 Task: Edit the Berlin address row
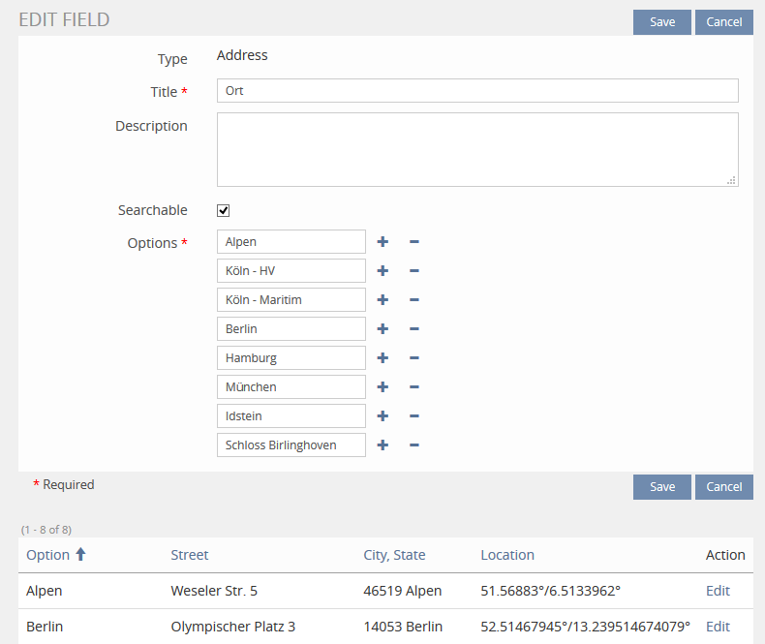pos(718,627)
